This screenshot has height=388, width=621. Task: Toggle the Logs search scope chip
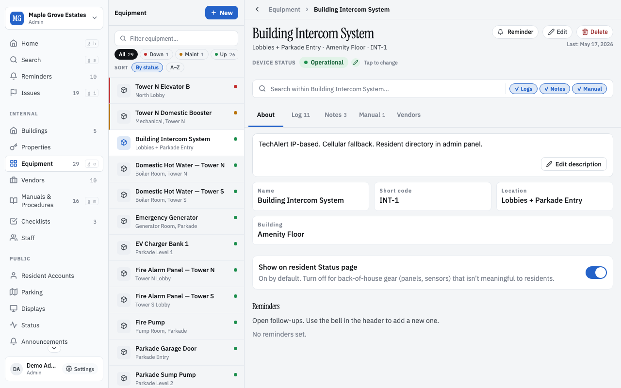[x=523, y=89]
